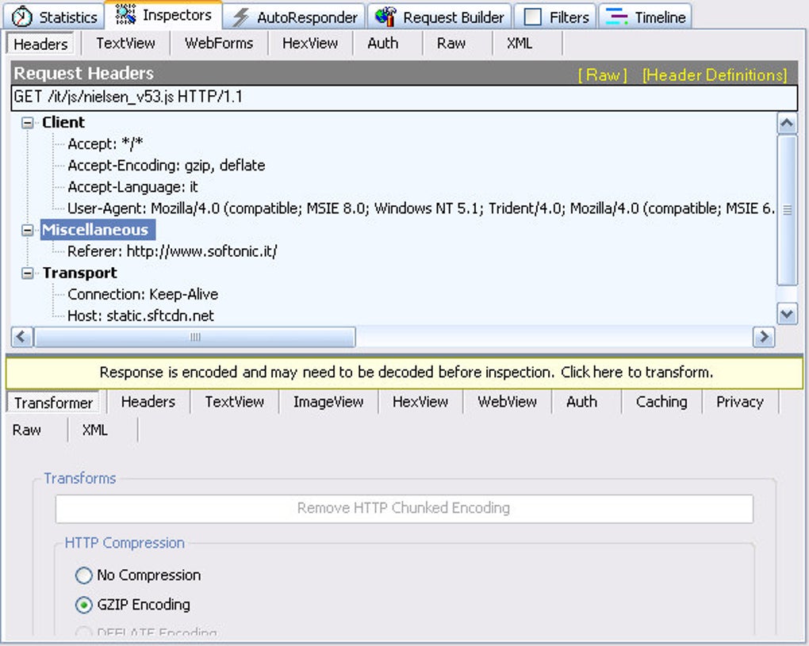This screenshot has height=646, width=809.
Task: Select the Accept-Language: it header row
Action: [132, 187]
